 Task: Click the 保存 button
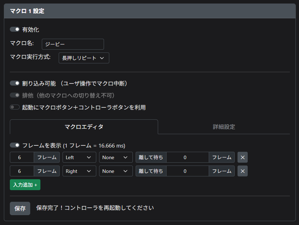click(20, 208)
